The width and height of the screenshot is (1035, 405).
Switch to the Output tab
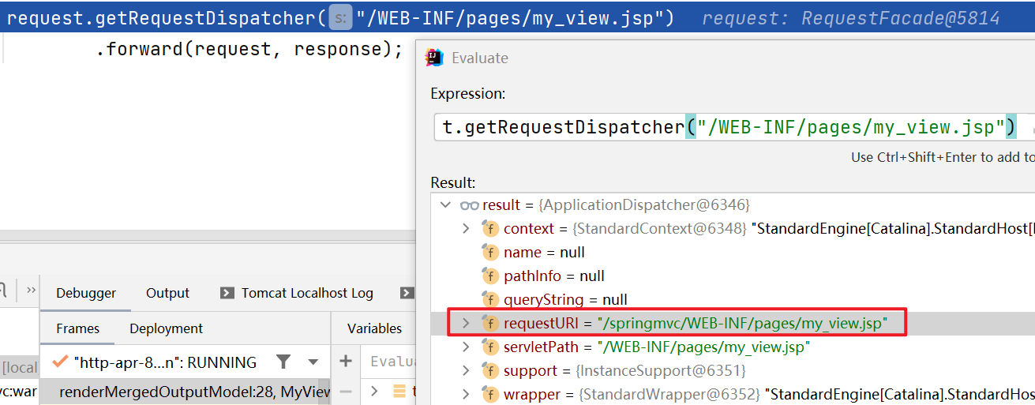click(x=167, y=293)
